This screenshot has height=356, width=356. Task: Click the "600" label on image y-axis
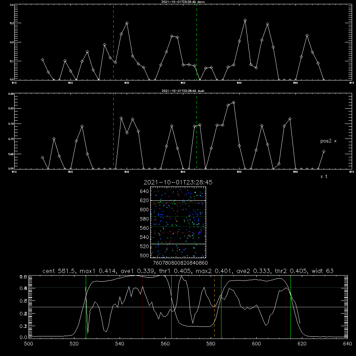click(x=145, y=210)
